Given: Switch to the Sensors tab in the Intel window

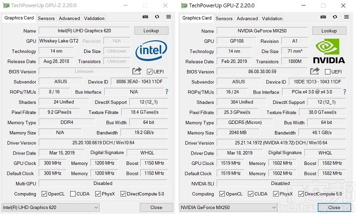Looking at the screenshot, I should [x=47, y=18].
